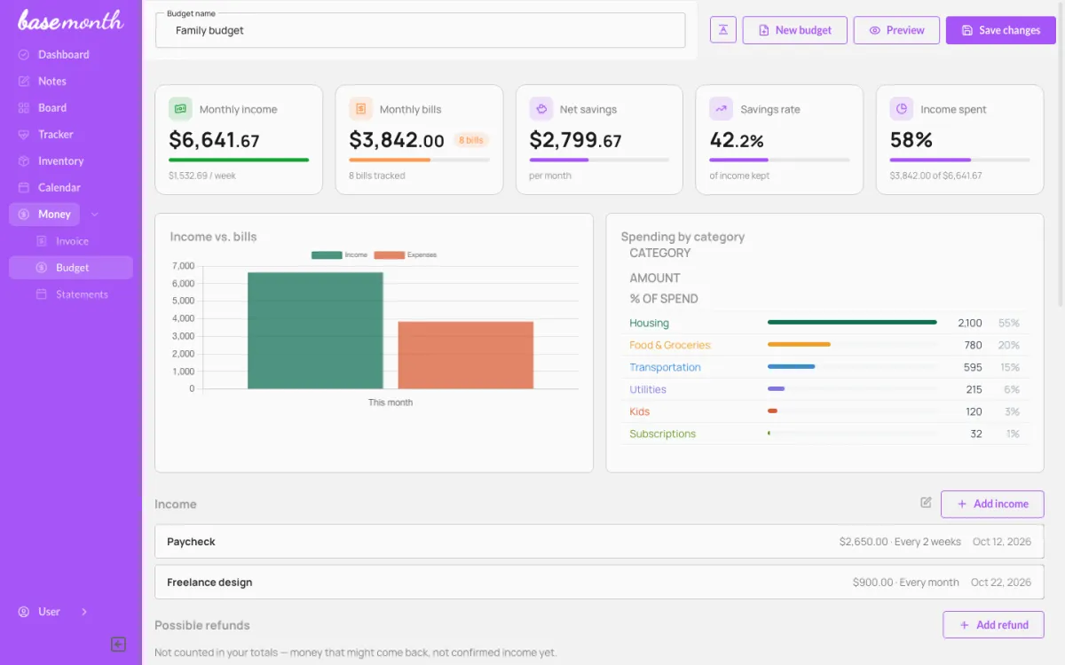Select the Subscriptions category row
Image resolution: width=1065 pixels, height=665 pixels.
click(x=824, y=434)
